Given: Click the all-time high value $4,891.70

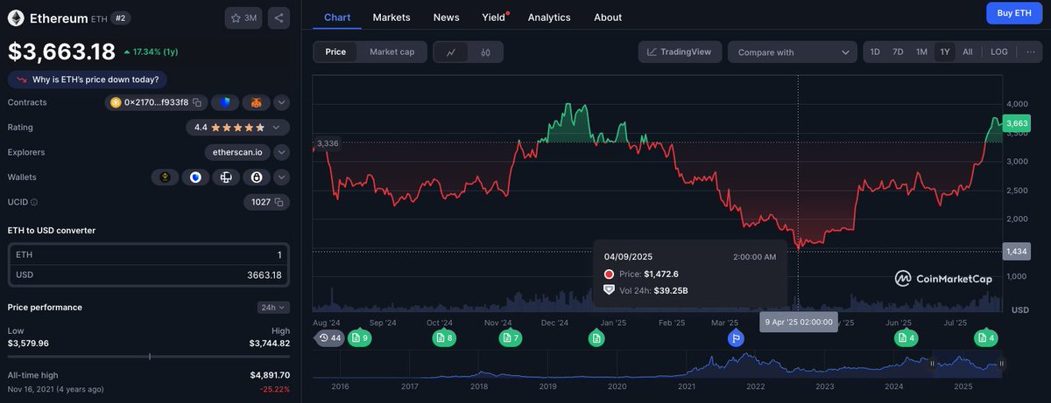Looking at the screenshot, I should (270, 375).
